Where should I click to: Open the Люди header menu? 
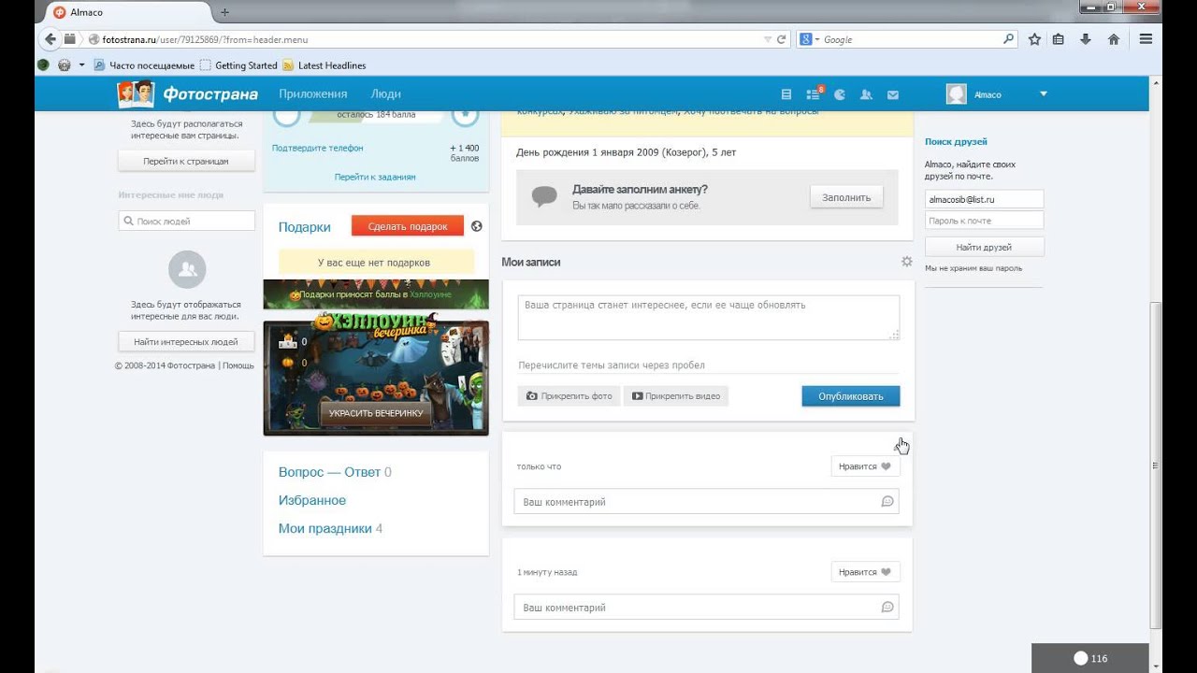click(385, 93)
